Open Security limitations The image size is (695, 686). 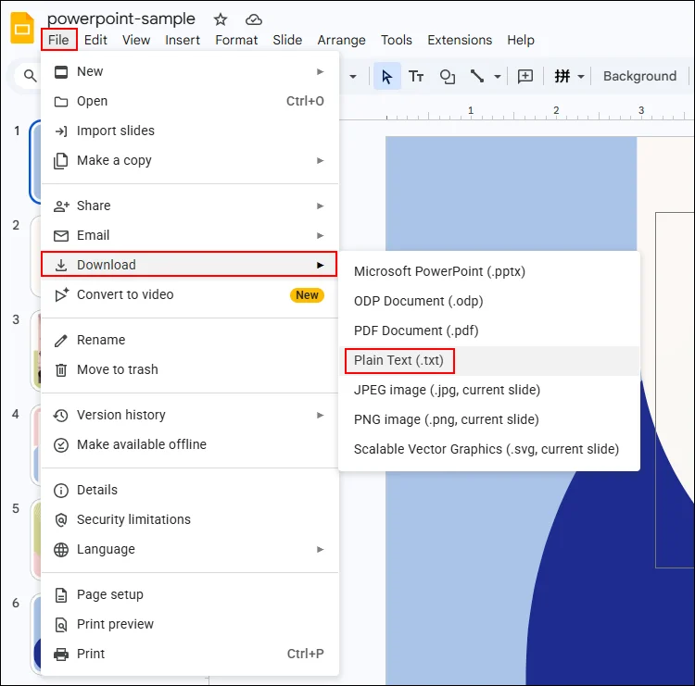(x=190, y=519)
